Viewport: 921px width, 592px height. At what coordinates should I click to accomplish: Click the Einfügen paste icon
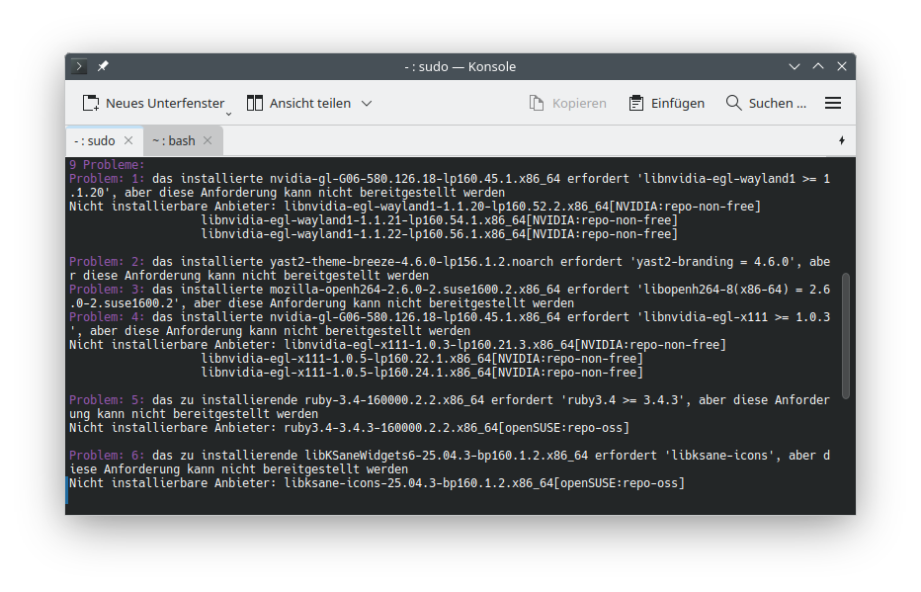[636, 103]
